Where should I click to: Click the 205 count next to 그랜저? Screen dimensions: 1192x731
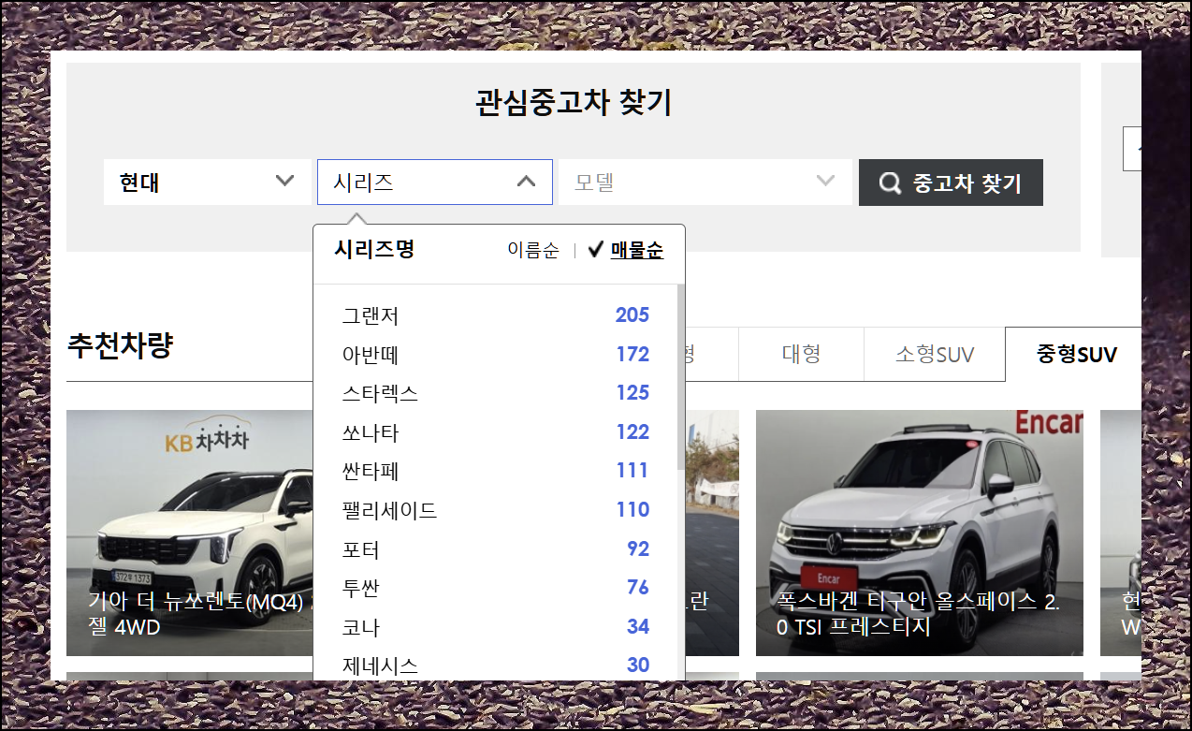pyautogui.click(x=632, y=315)
